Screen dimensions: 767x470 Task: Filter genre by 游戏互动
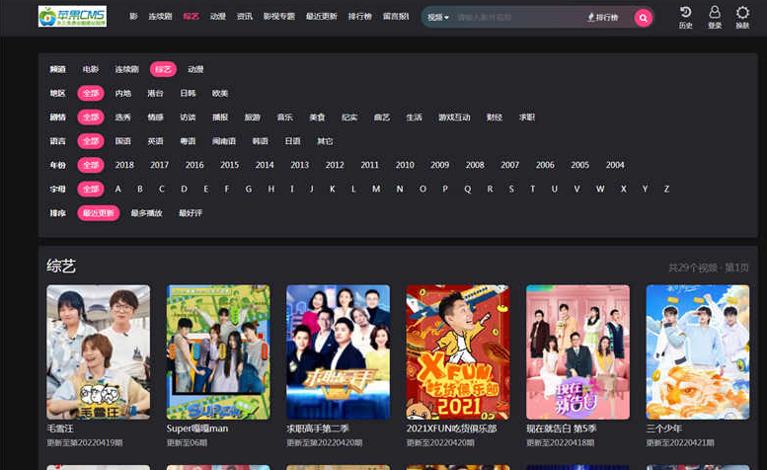tap(454, 117)
